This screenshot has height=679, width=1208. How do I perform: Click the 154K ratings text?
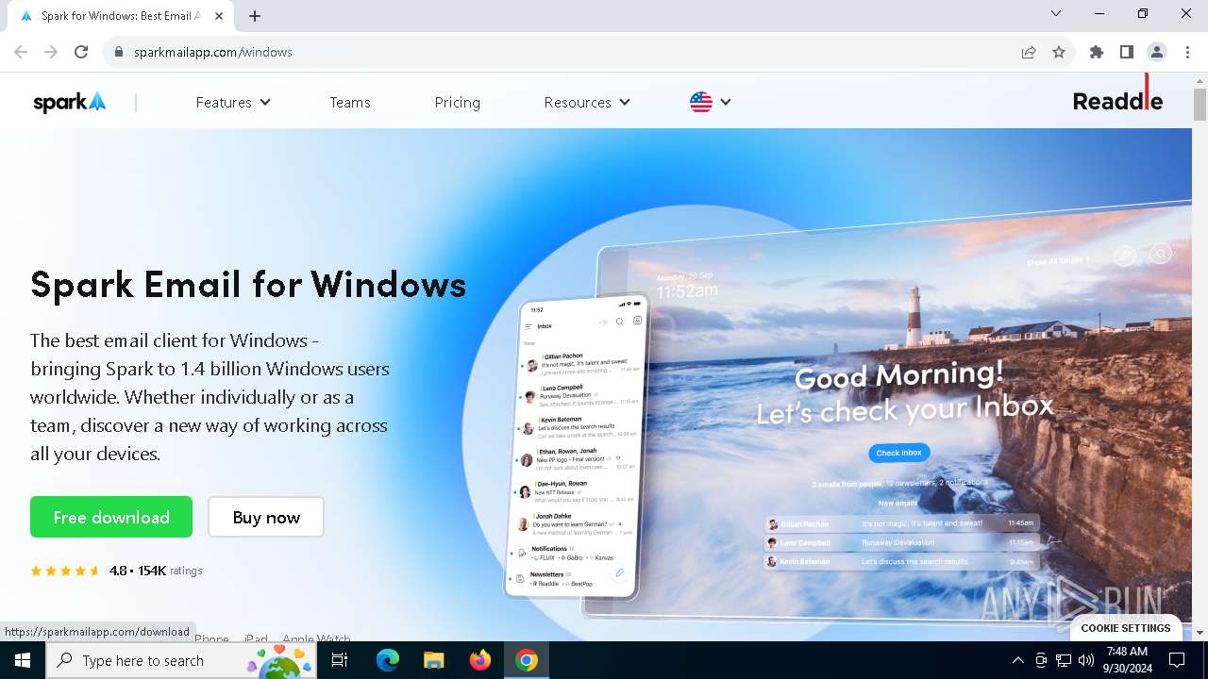pyautogui.click(x=170, y=571)
